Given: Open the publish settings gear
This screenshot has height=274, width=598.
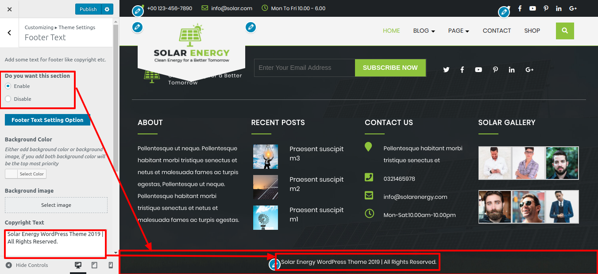Looking at the screenshot, I should pyautogui.click(x=107, y=9).
